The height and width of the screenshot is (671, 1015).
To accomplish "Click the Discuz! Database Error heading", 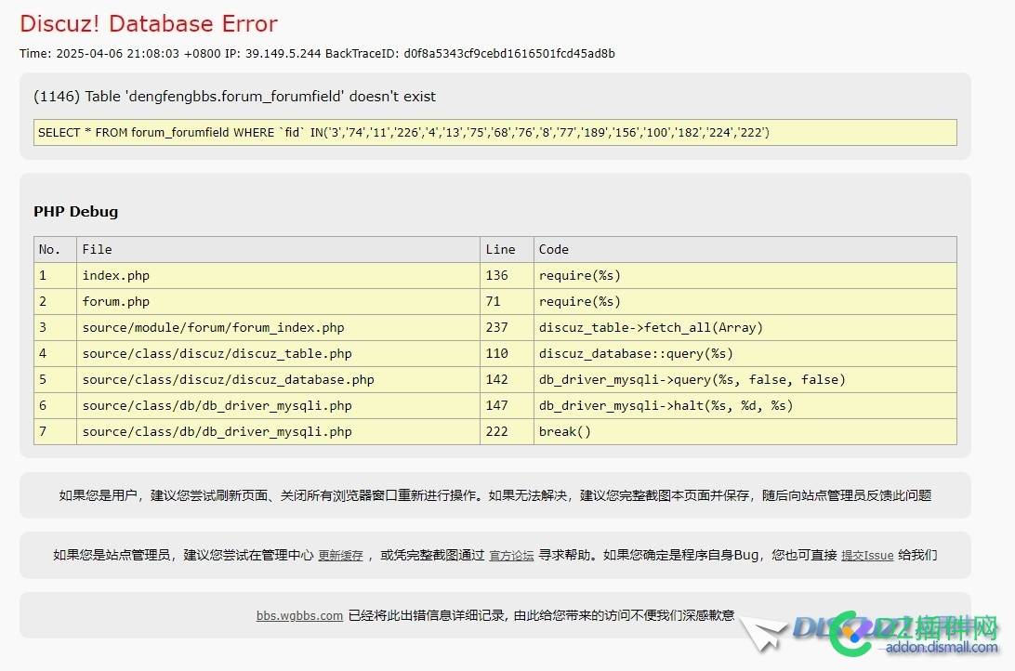I will coord(149,24).
